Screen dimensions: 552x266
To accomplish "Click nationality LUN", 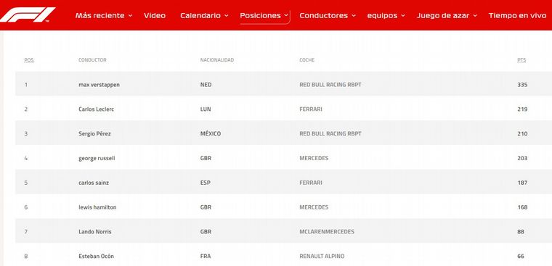I will pos(206,109).
